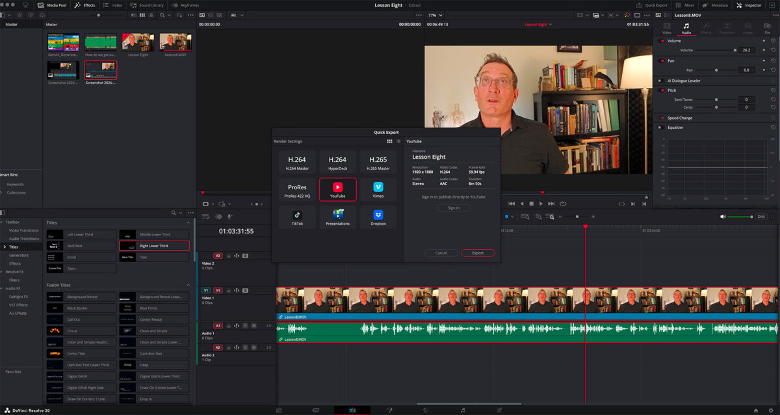Adjust the Semi Tones slider
The height and width of the screenshot is (415, 780).
tap(717, 100)
